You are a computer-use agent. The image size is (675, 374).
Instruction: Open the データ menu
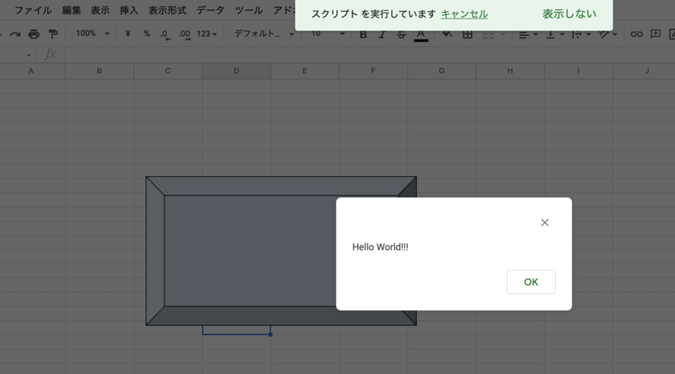[210, 10]
